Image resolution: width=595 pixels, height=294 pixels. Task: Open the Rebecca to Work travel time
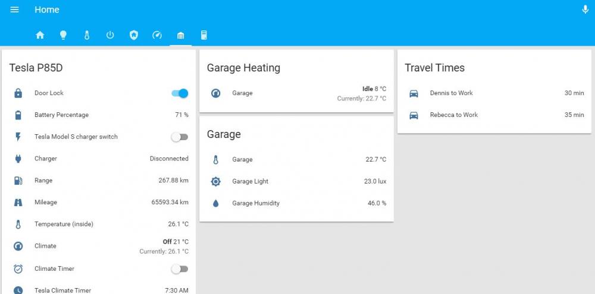tap(454, 115)
